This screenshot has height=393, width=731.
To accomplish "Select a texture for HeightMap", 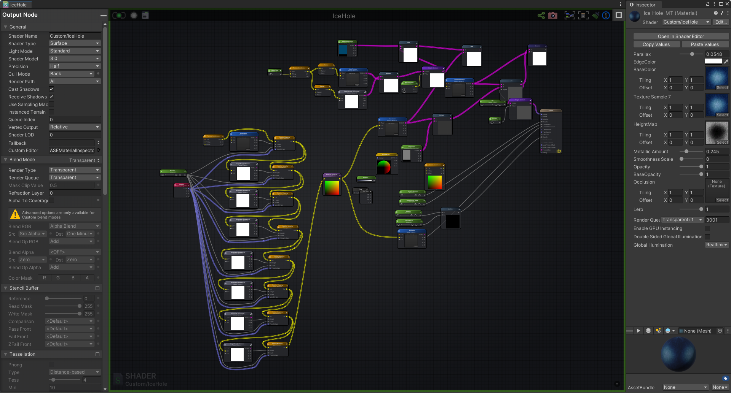I will coord(722,143).
